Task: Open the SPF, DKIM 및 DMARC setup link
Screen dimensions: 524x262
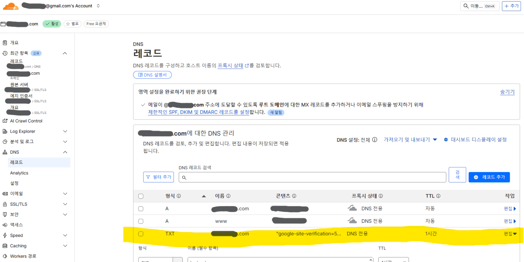Action: pyautogui.click(x=199, y=112)
